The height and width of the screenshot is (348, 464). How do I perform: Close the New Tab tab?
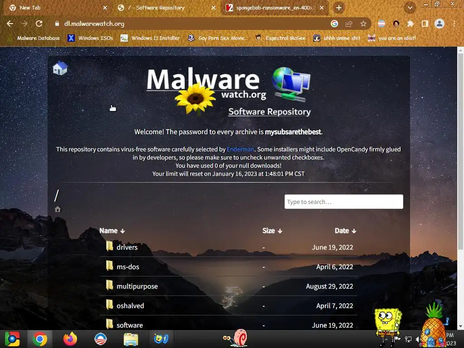tap(105, 8)
